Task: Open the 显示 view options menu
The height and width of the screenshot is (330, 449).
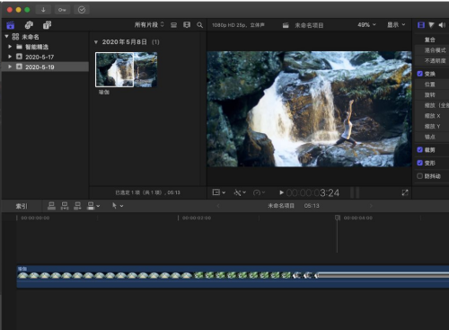Action: [396, 25]
